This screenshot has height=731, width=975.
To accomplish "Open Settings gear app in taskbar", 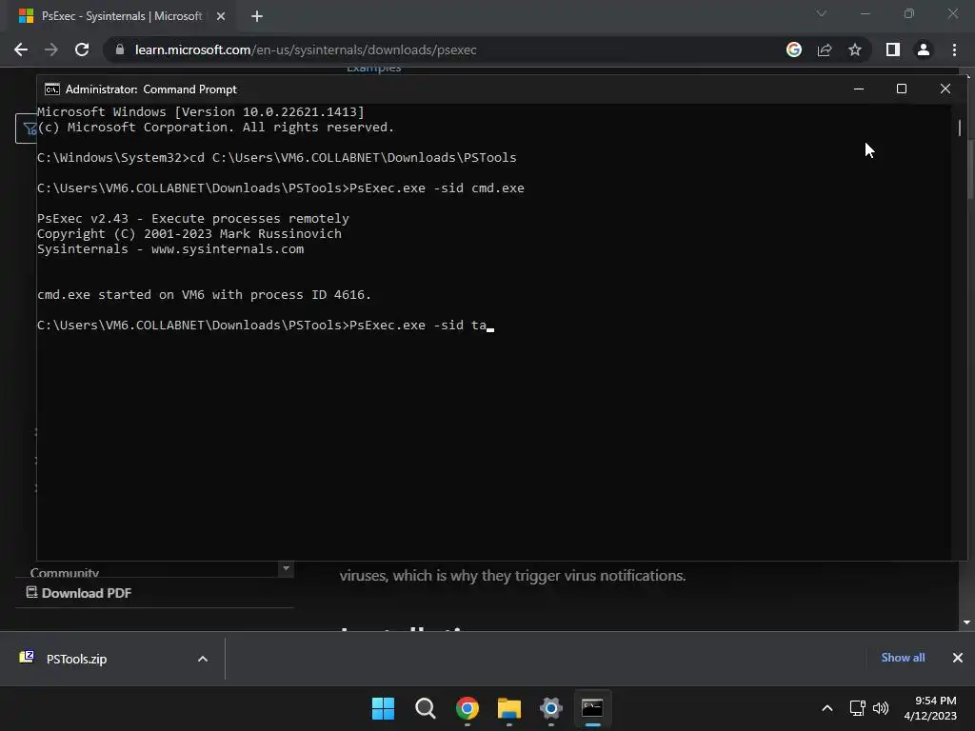I will pyautogui.click(x=551, y=708).
